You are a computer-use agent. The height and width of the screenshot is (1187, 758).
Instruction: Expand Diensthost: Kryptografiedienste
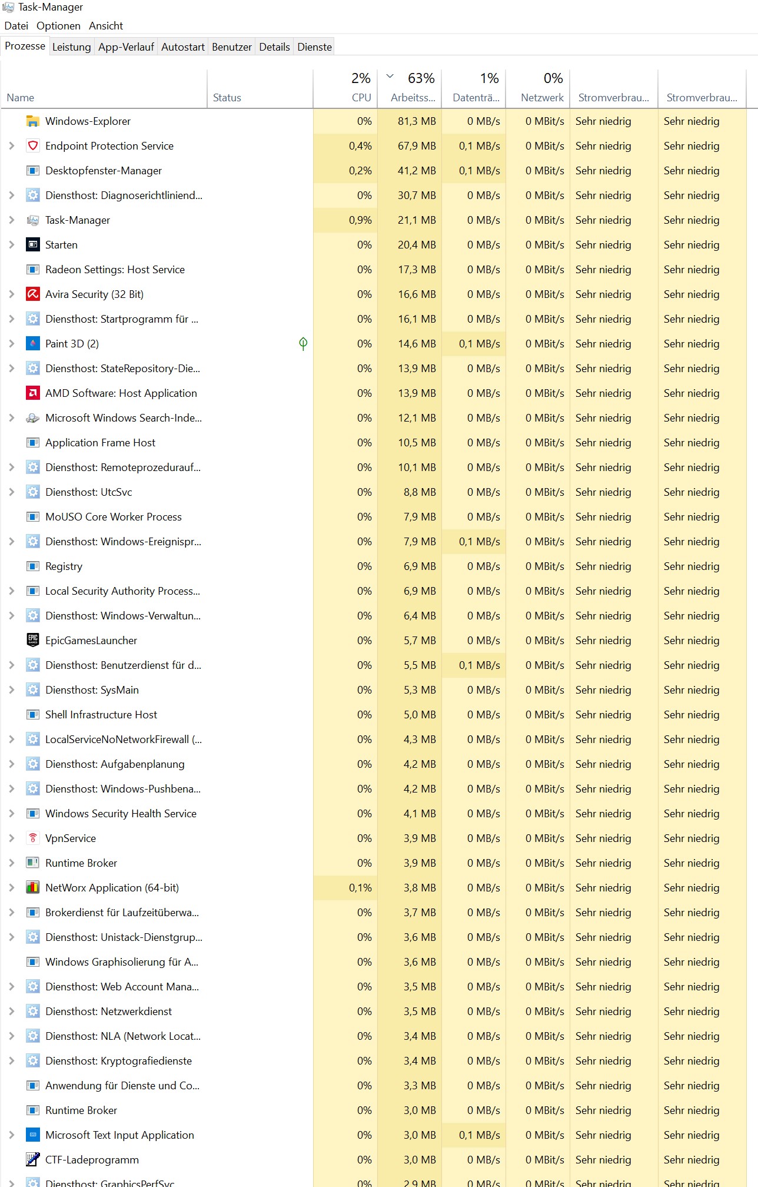click(x=11, y=1061)
